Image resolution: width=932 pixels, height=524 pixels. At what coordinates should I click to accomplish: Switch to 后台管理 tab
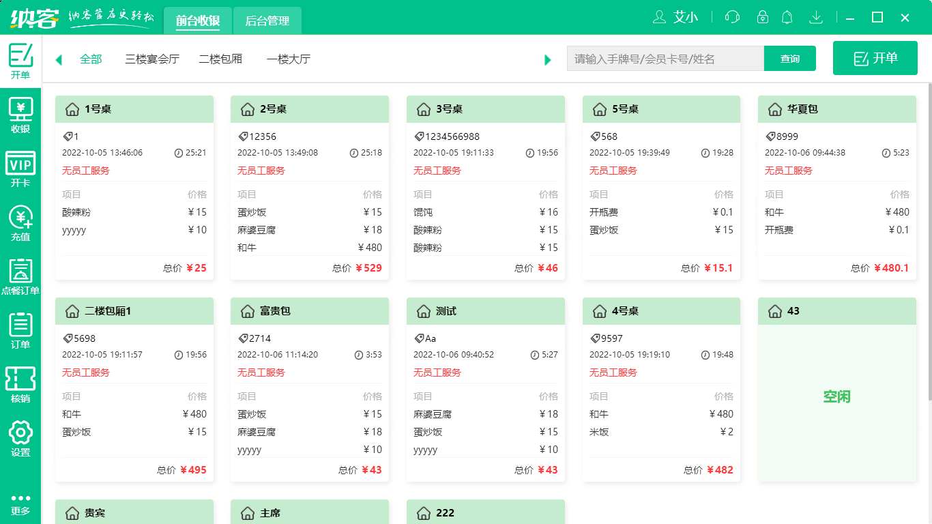click(267, 20)
